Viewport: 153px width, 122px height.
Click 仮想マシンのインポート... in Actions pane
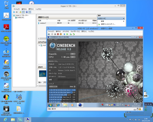tap(108, 24)
